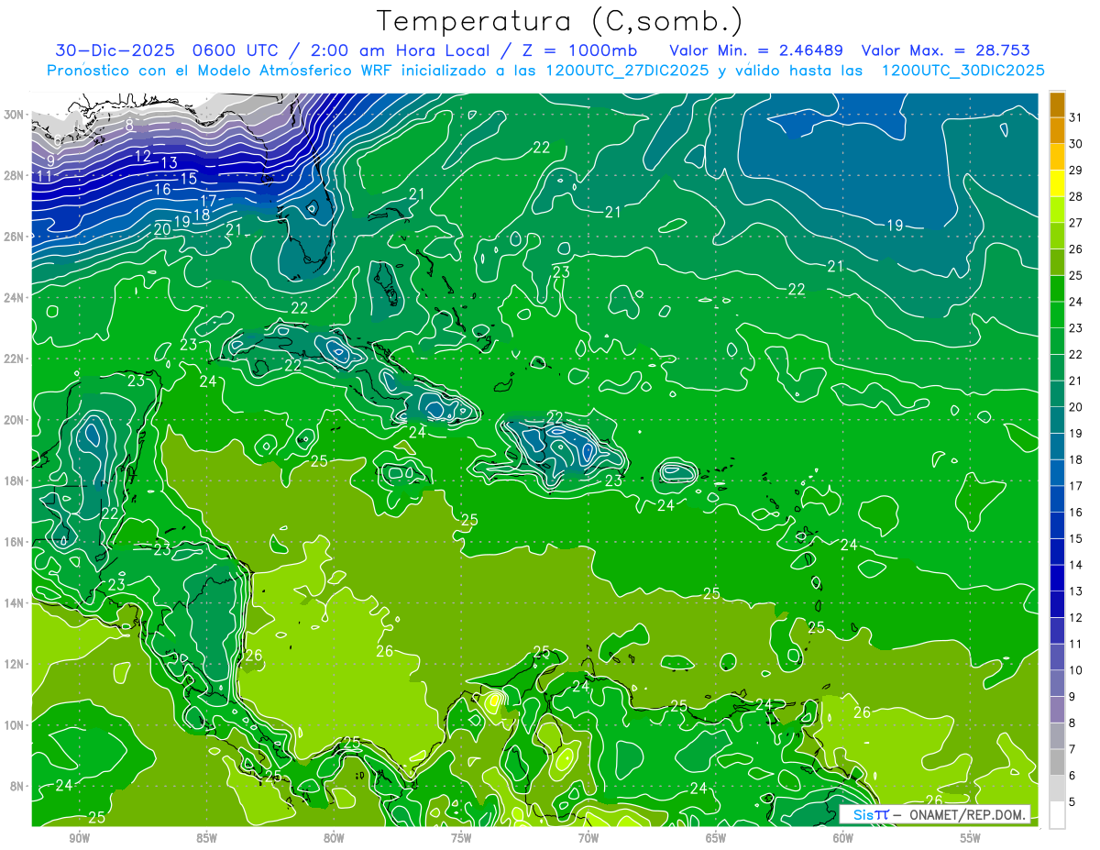This screenshot has height=850, width=1100.
Task: Click the dark orange legend swatch above 31
Action: (1057, 105)
